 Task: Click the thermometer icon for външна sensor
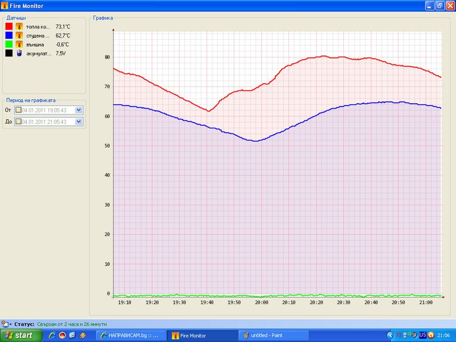19,44
